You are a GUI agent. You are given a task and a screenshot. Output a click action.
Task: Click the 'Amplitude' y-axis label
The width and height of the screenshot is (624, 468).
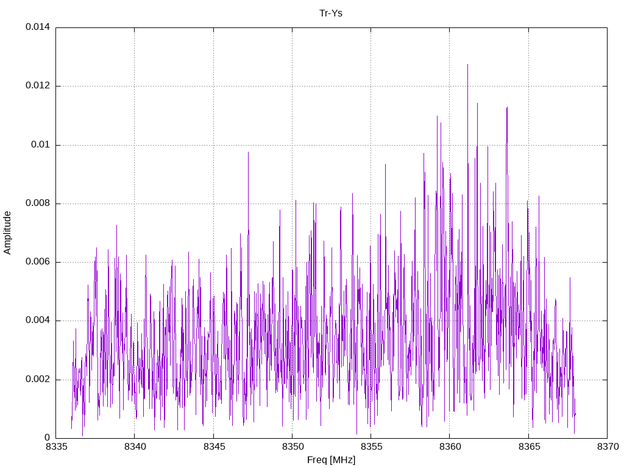tap(7, 233)
